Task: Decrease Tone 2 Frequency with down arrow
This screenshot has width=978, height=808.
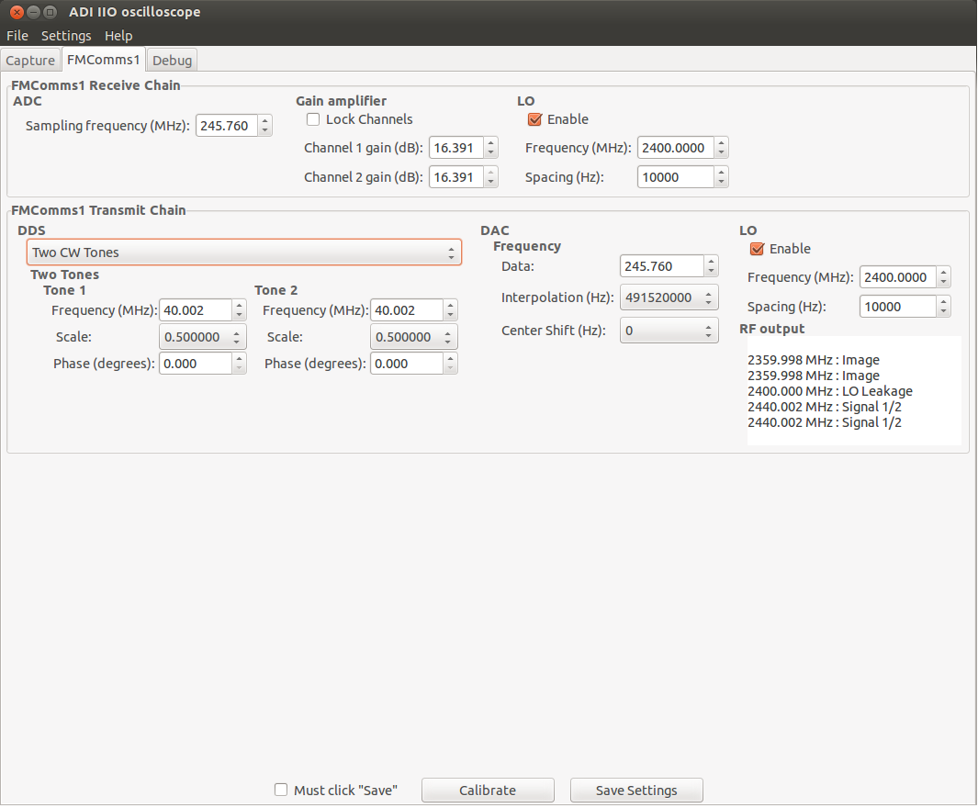Action: point(451,315)
